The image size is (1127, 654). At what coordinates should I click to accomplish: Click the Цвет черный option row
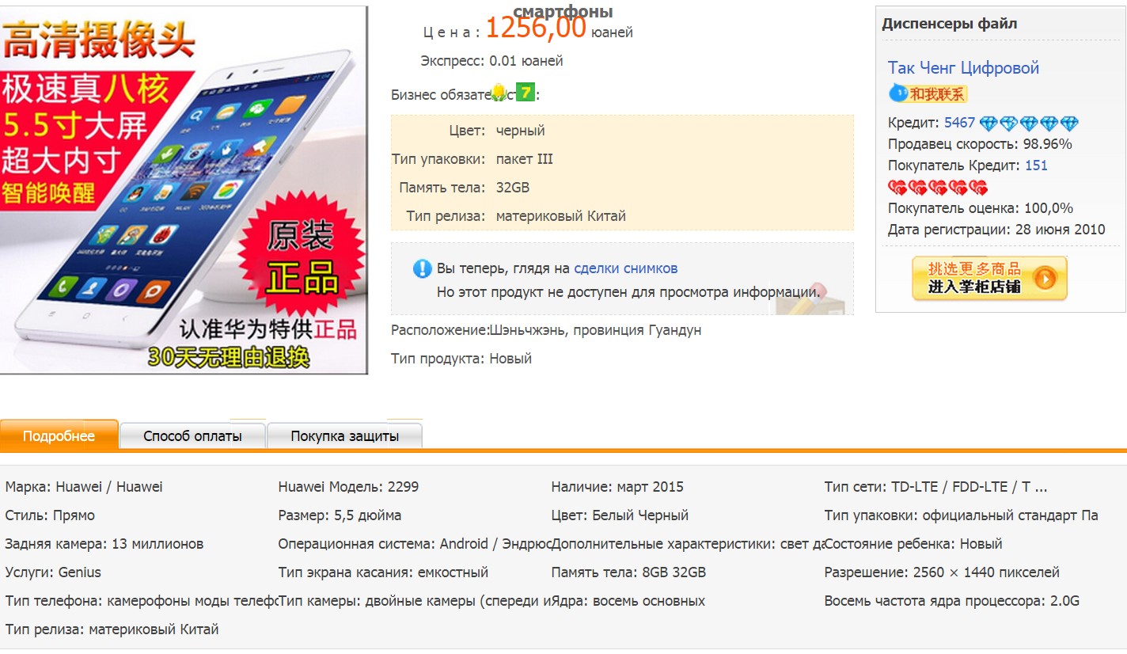(x=622, y=131)
